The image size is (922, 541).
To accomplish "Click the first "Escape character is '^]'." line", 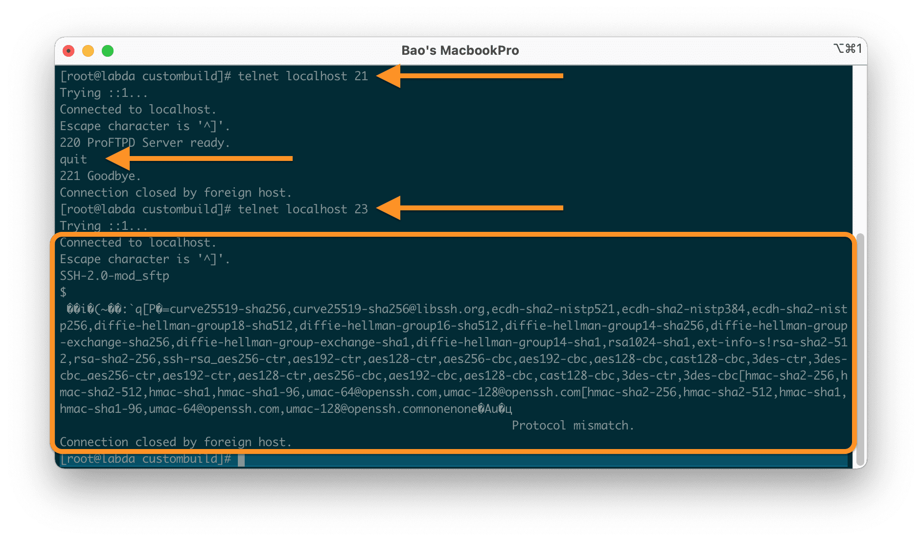I will [x=145, y=126].
